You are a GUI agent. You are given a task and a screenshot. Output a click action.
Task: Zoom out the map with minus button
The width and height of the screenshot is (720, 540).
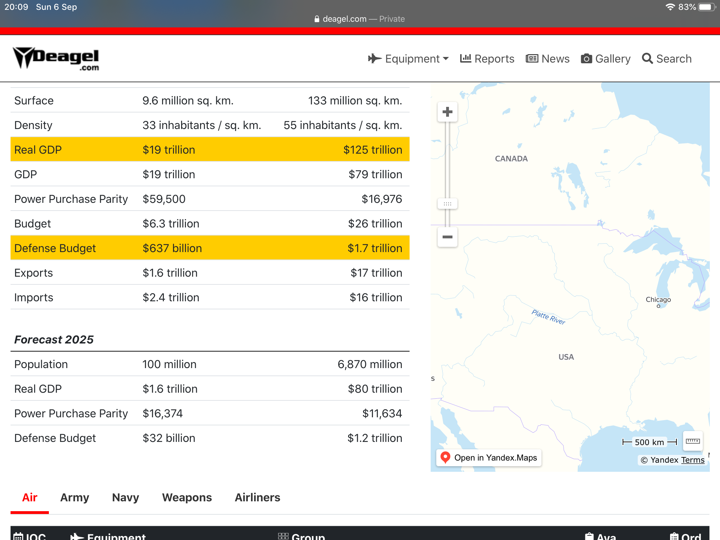point(448,237)
